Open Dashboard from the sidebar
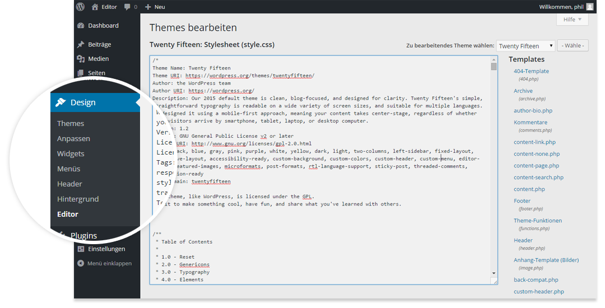Screen dimensions: 605x308 pyautogui.click(x=103, y=26)
